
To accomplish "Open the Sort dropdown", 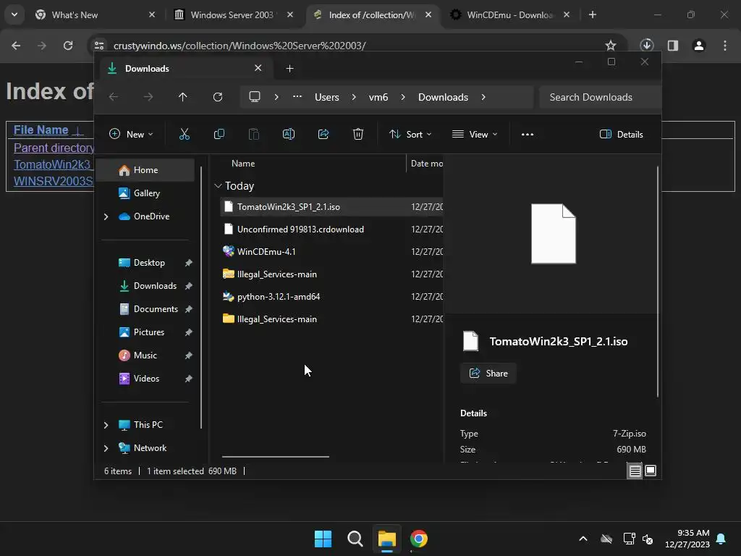I will (x=410, y=134).
